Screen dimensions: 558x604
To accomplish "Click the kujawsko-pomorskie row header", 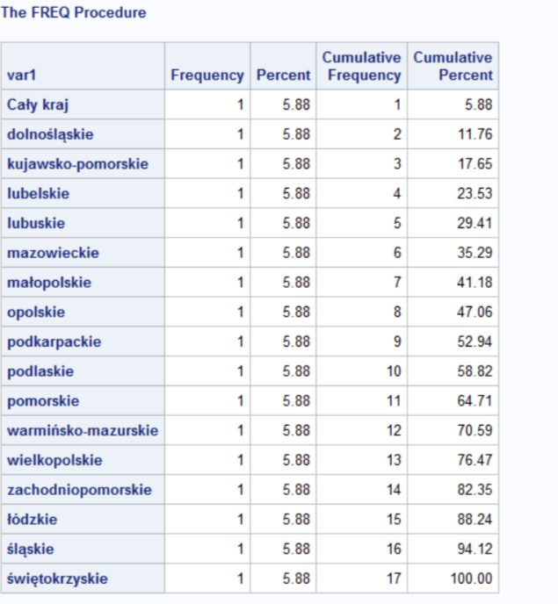I will (77, 164).
